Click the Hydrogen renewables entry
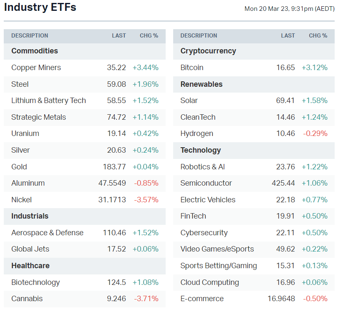Screen dimensions: 338x312 [197, 133]
